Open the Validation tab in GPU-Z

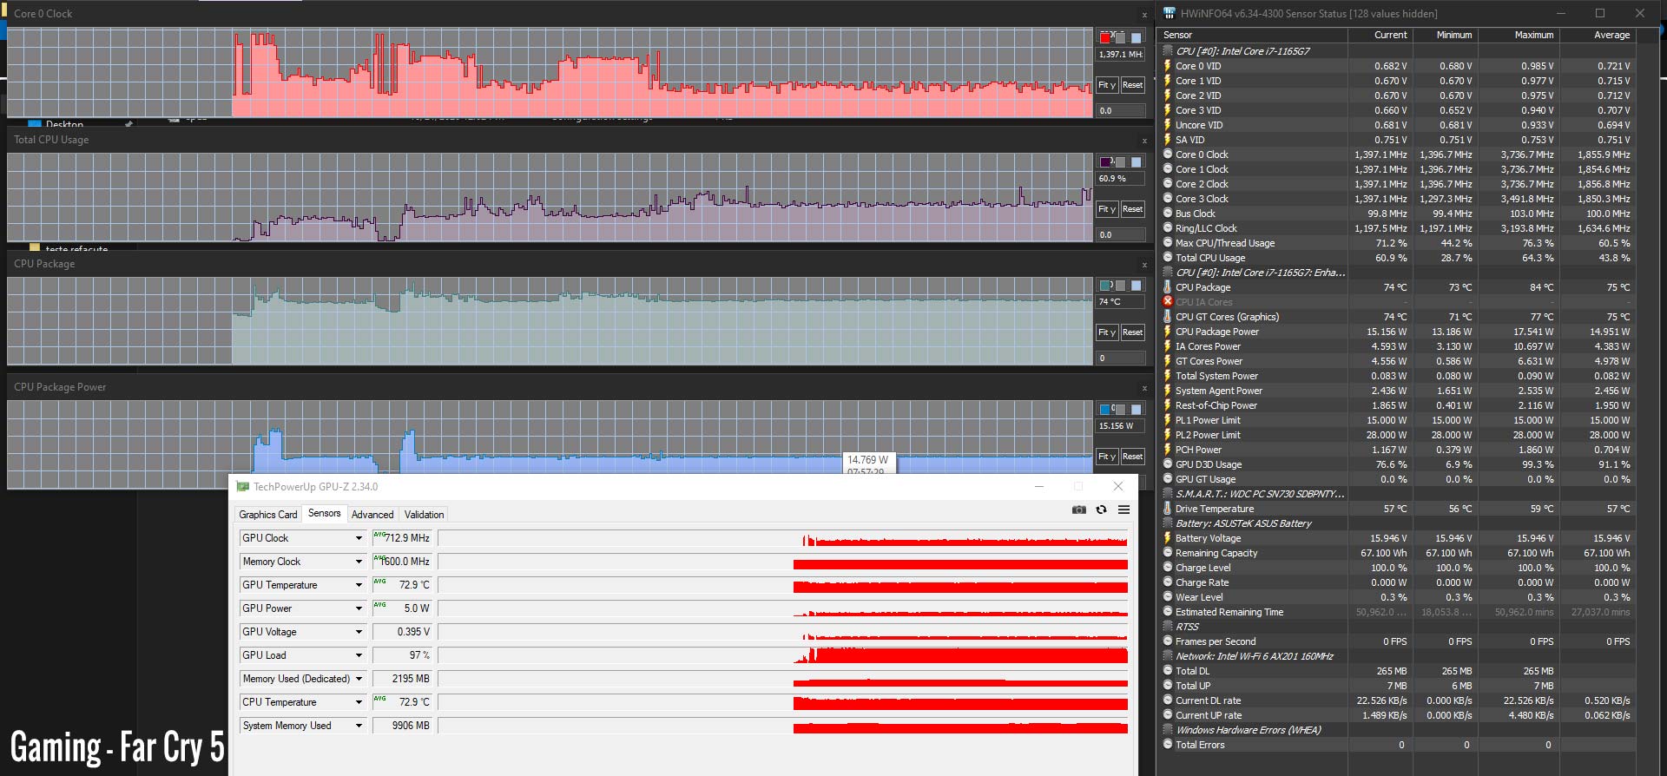pos(424,515)
